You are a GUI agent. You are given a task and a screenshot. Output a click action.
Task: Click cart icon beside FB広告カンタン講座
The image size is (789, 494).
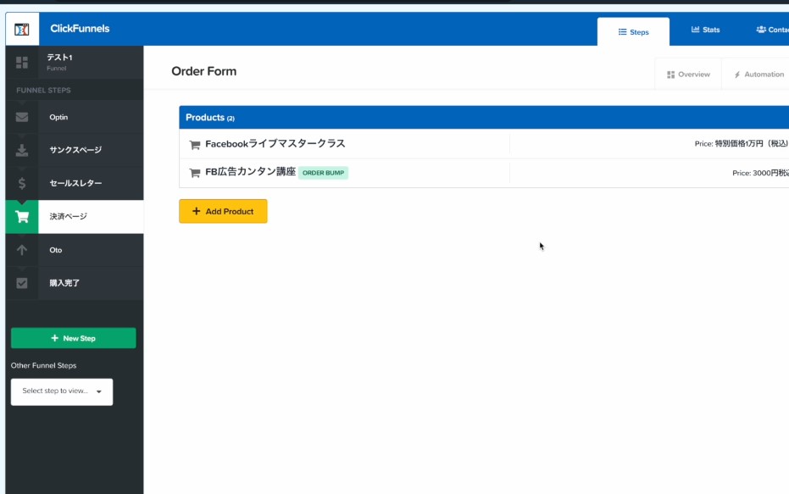point(194,173)
